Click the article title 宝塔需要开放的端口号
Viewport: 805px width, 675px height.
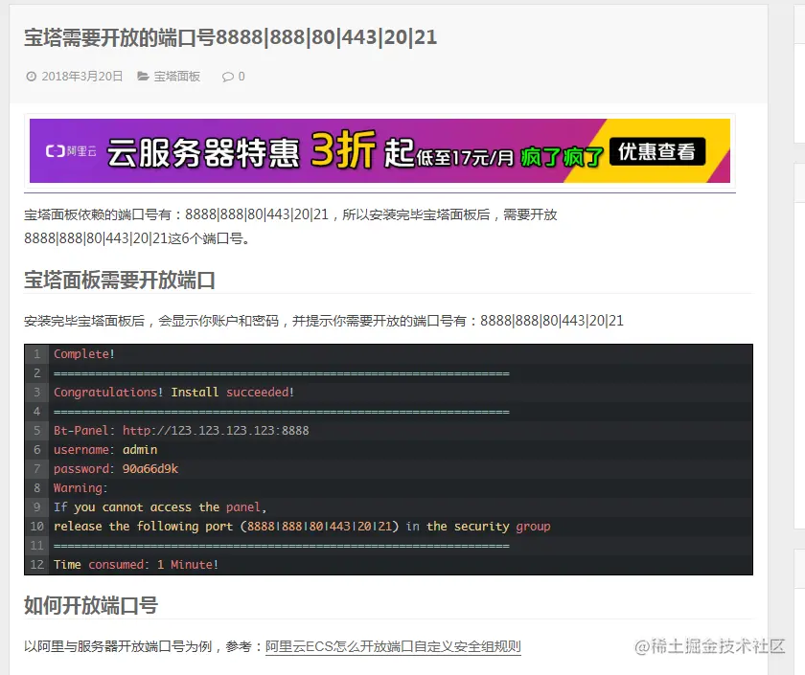[231, 37]
